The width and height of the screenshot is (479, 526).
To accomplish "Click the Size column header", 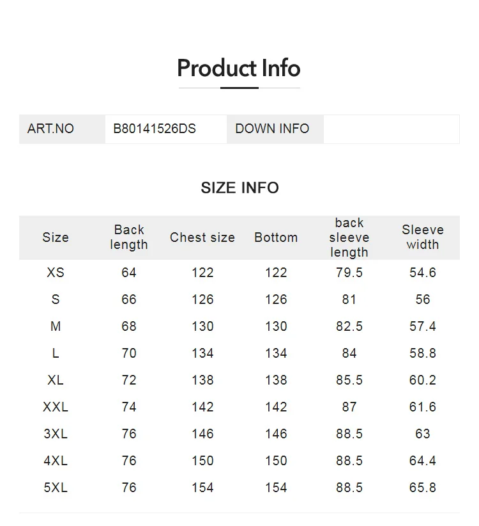I will coord(56,237).
